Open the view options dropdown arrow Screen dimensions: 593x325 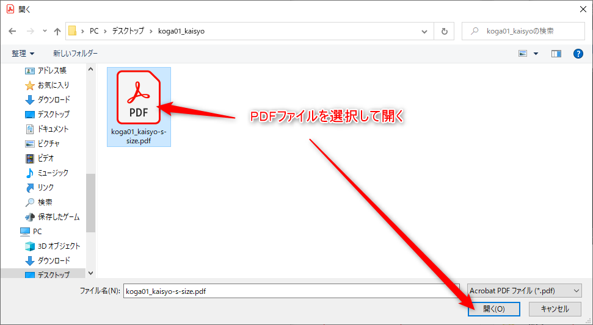click(536, 54)
